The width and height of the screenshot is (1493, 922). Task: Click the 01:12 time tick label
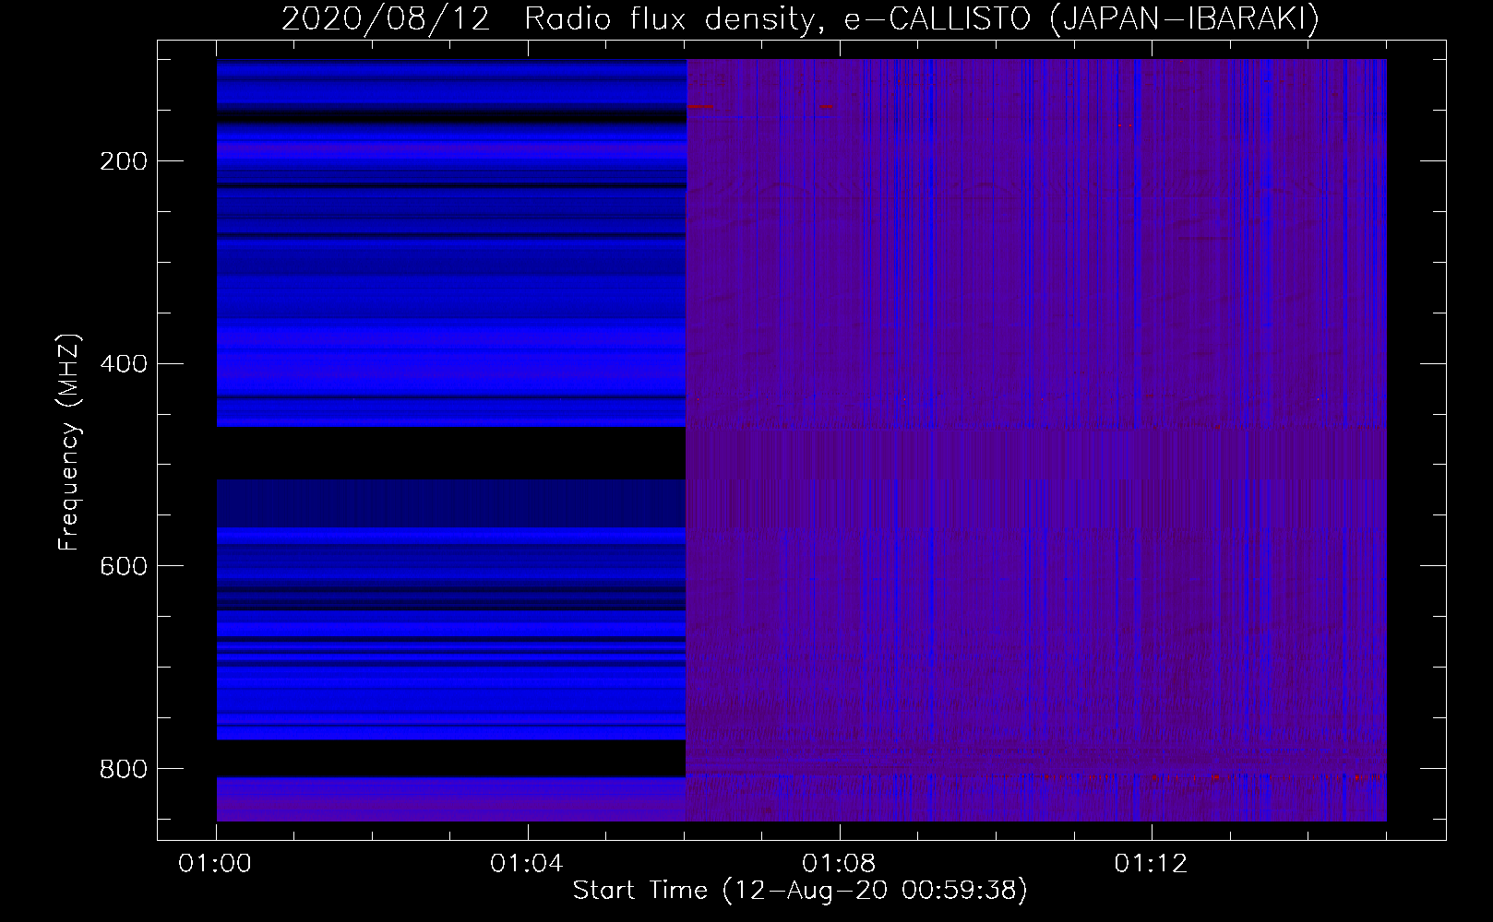tap(1151, 863)
